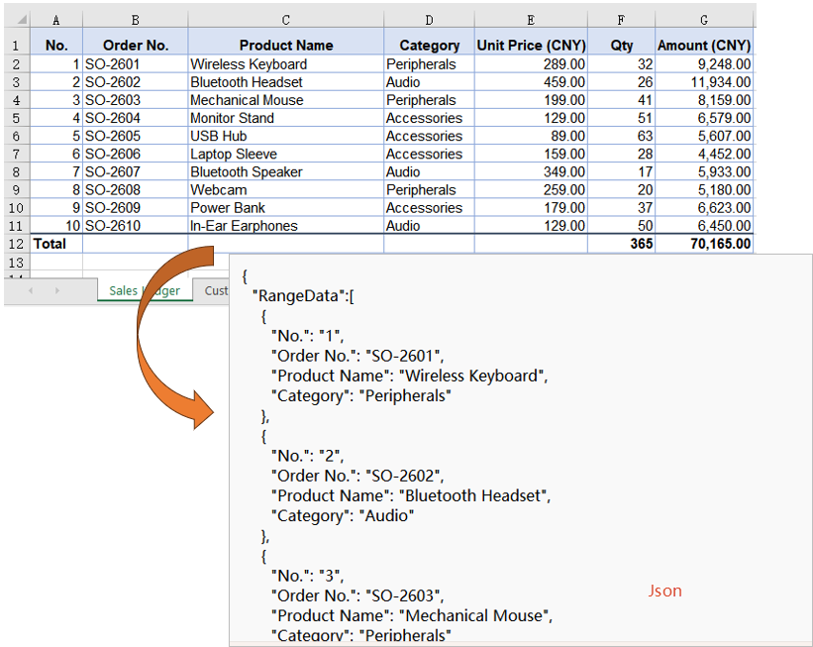Image resolution: width=813 pixels, height=647 pixels.
Task: Select cell SO-2610
Action: point(136,226)
